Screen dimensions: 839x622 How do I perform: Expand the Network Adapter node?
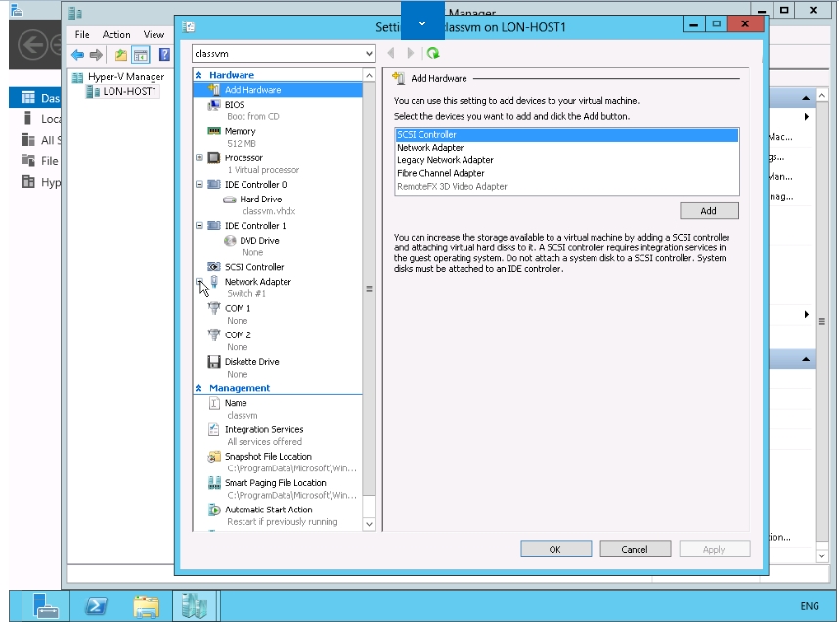pyautogui.click(x=199, y=282)
